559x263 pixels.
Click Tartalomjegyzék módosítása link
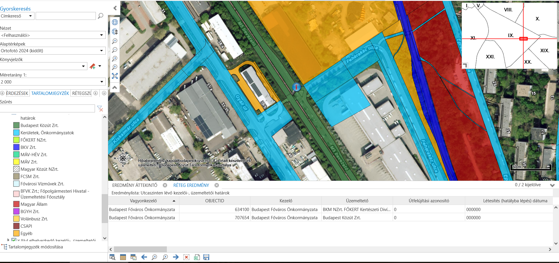[x=35, y=247]
